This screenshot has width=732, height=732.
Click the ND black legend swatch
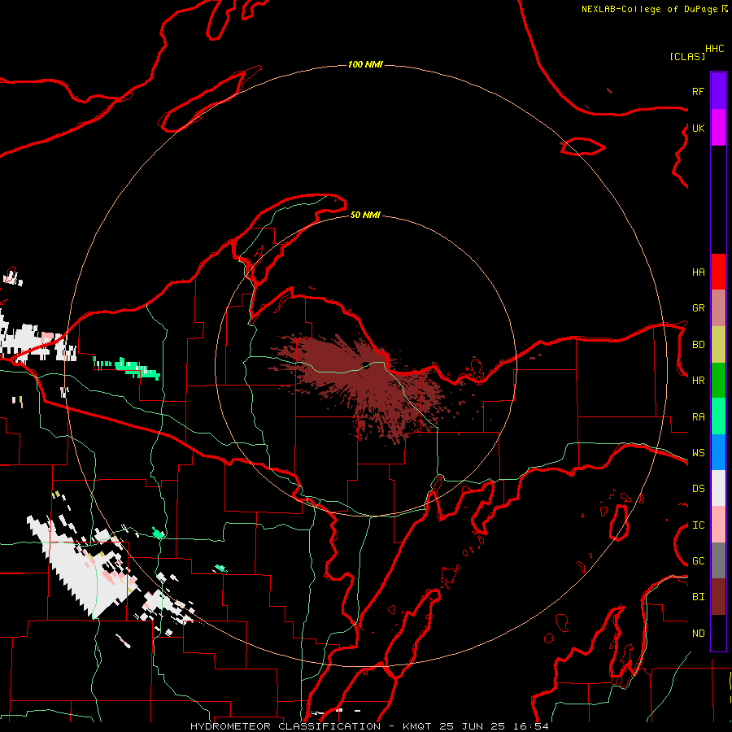(x=718, y=633)
